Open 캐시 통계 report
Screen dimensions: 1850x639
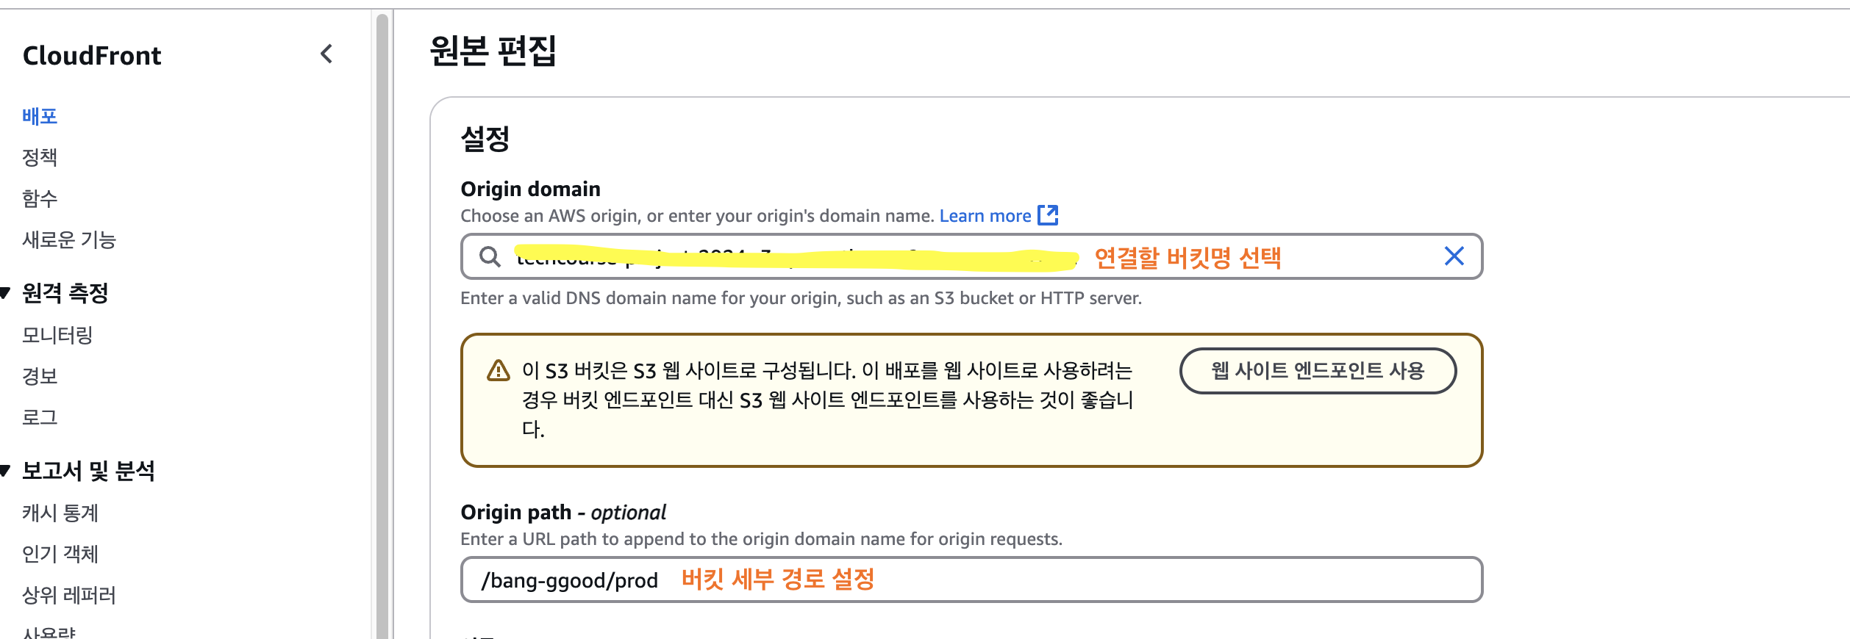[60, 513]
